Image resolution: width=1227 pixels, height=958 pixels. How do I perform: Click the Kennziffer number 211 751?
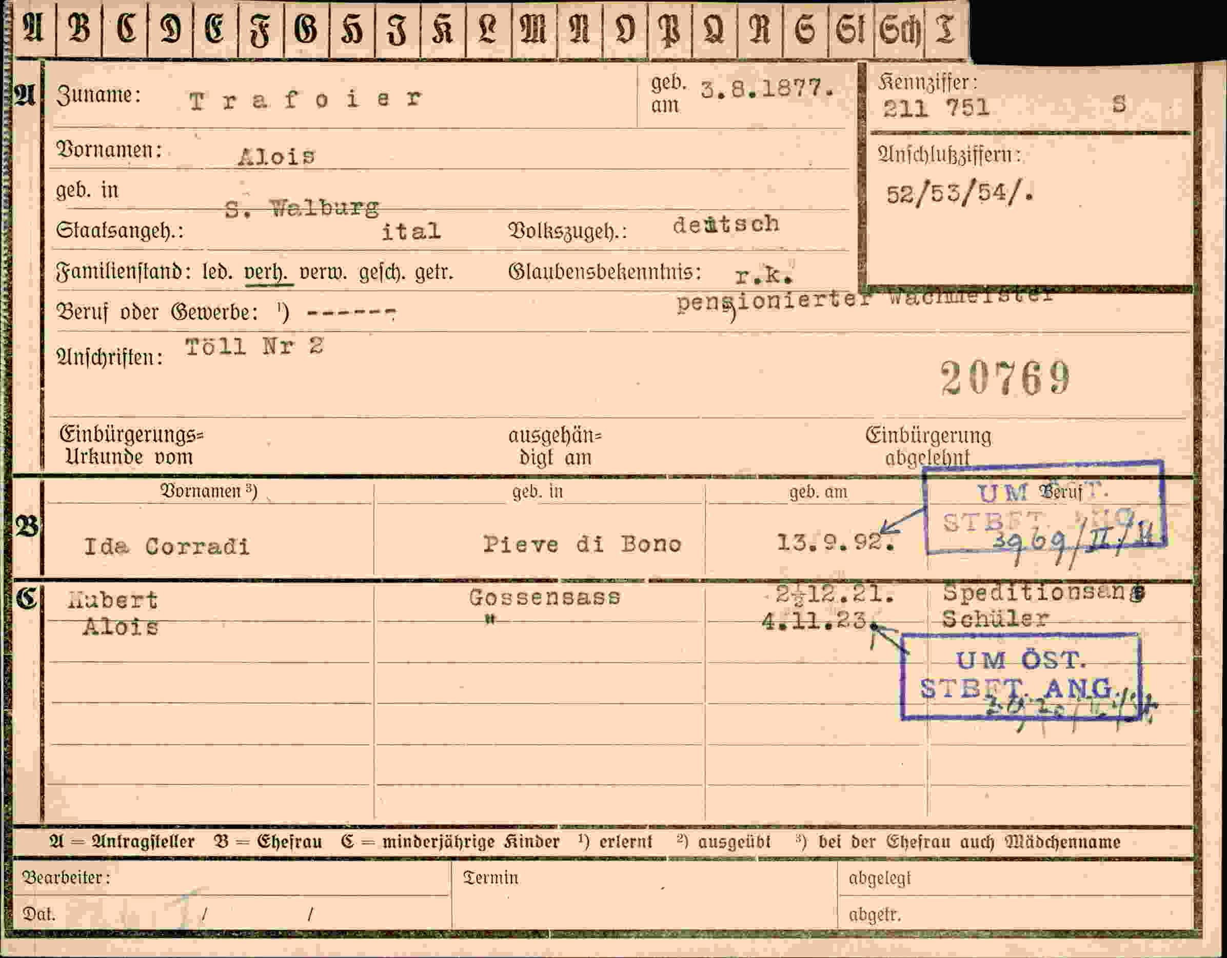tap(936, 108)
